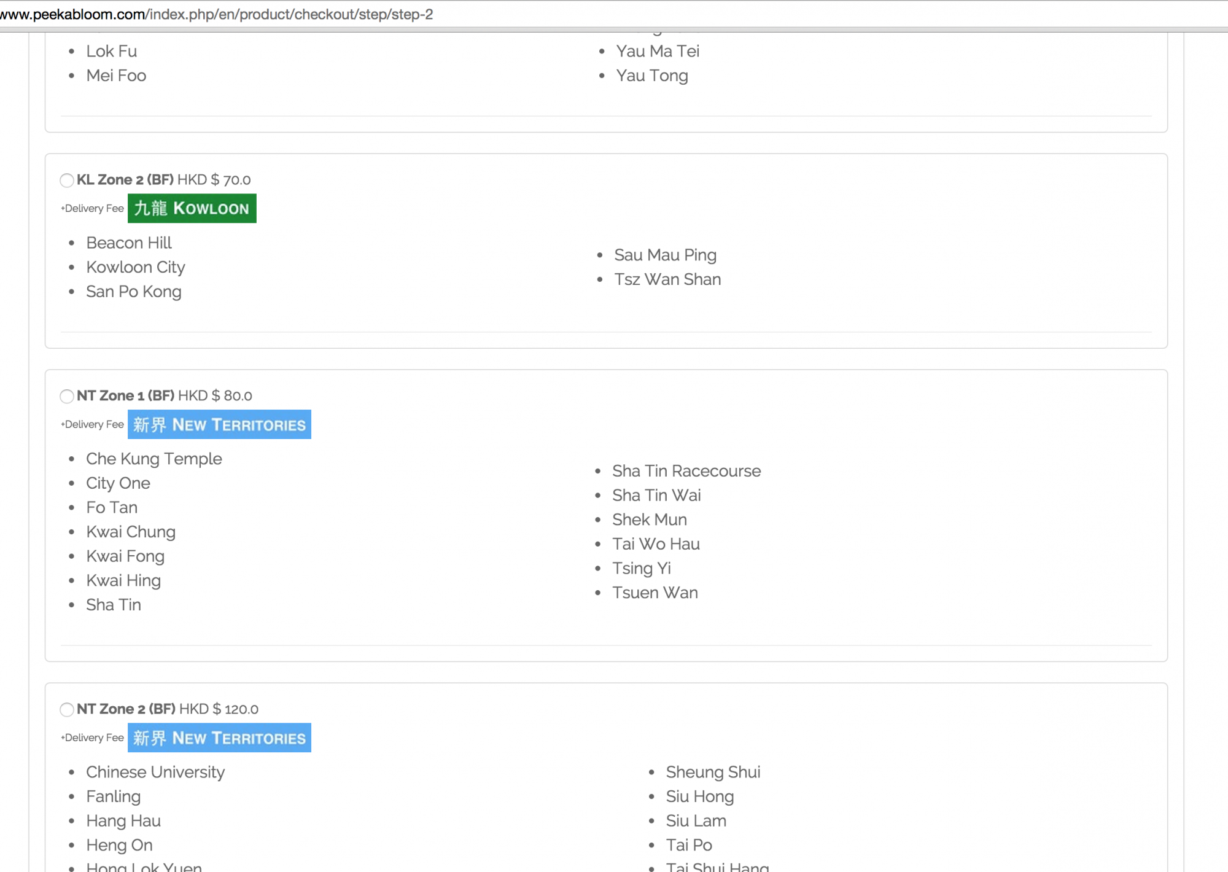The height and width of the screenshot is (872, 1228).
Task: Click the Delivery Fee text beside Kowloon banner
Action: 93,209
